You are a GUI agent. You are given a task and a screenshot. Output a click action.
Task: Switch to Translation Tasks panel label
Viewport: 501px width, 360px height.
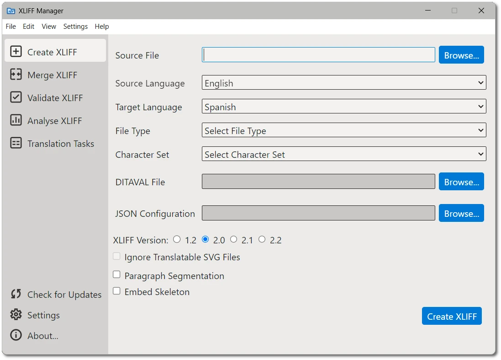(61, 144)
